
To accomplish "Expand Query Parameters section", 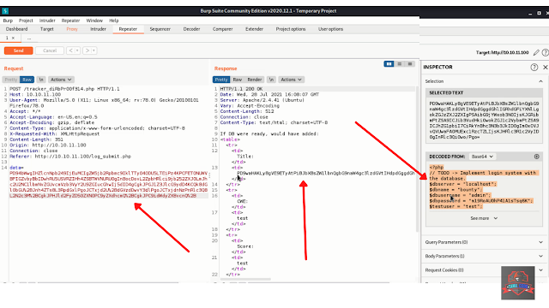I will tap(484, 242).
